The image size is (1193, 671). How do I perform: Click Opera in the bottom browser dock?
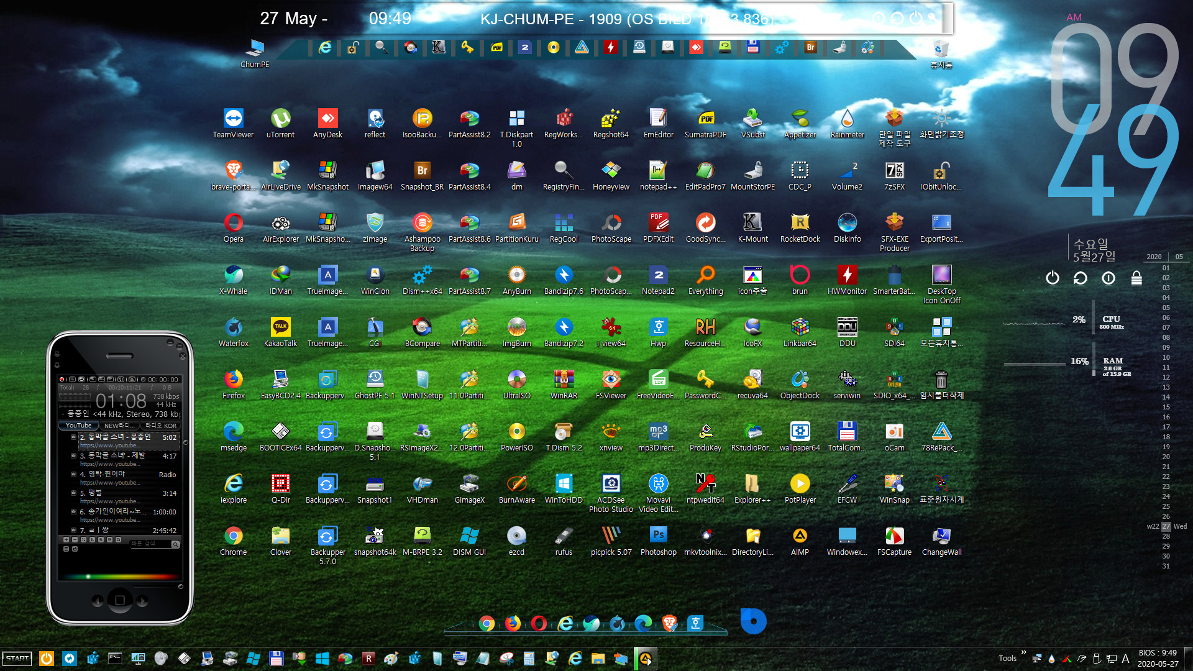tap(539, 623)
